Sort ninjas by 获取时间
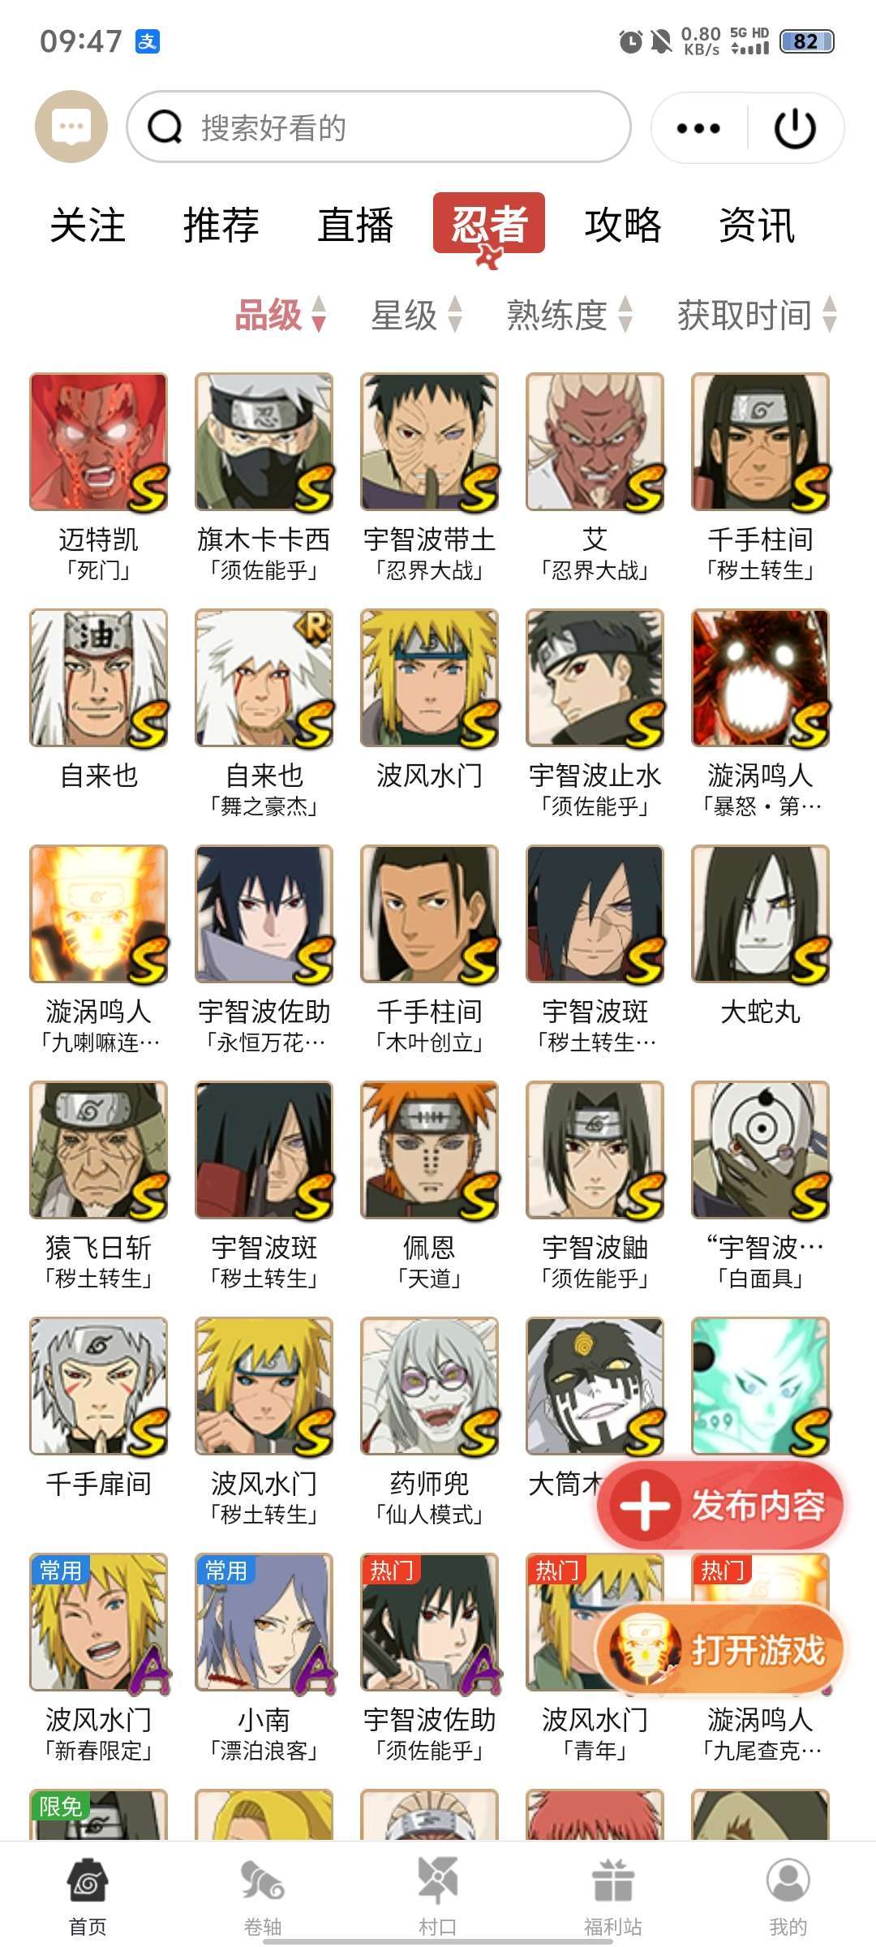The image size is (876, 1947). click(x=757, y=315)
